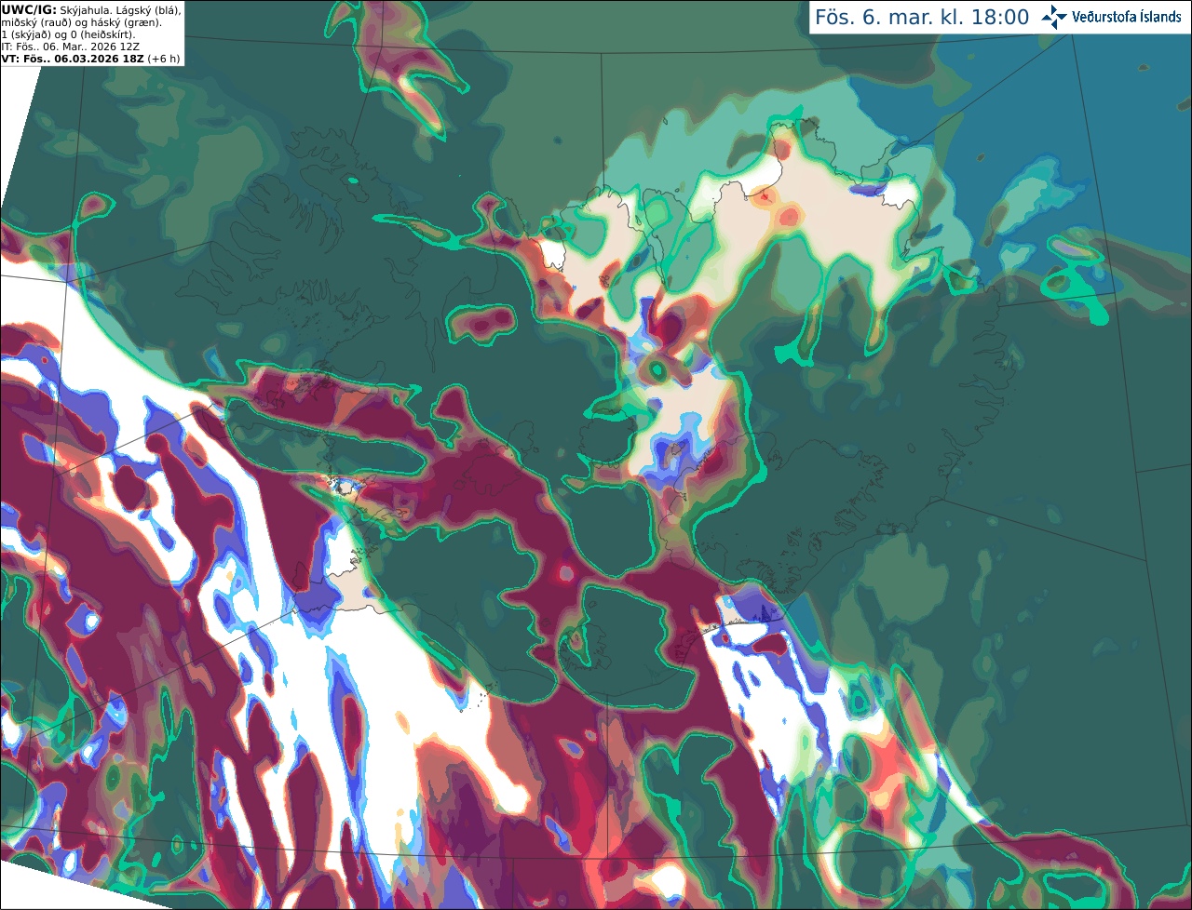Click the "1 (skýjað) og 0 (heiðskírt)" line
The height and width of the screenshot is (910, 1192).
coord(68,34)
